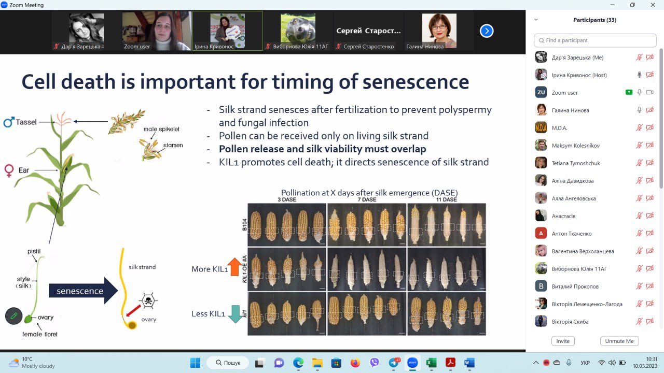This screenshot has height=373, width=664.
Task: Open the Пошук search box in taskbar
Action: click(228, 363)
